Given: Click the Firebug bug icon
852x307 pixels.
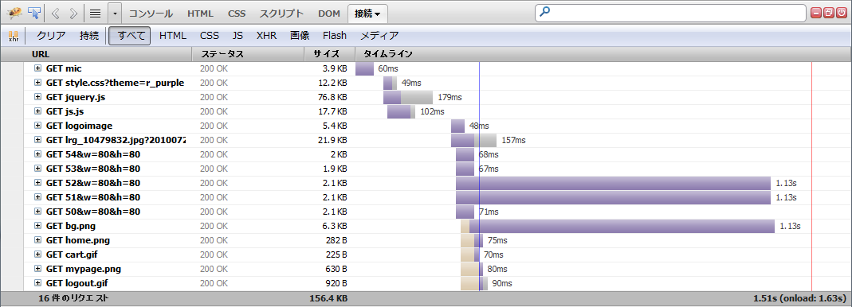Looking at the screenshot, I should click(14, 13).
